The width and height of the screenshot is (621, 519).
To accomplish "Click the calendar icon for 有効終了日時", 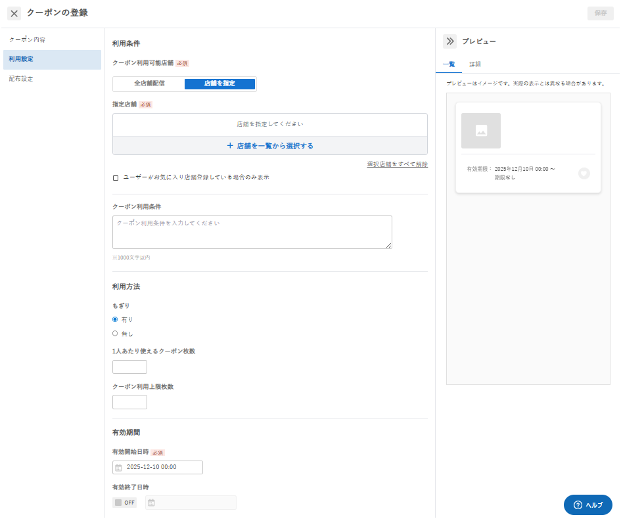I will coord(151,503).
